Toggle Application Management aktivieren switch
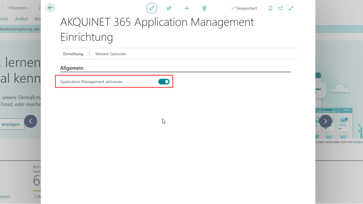 [164, 82]
